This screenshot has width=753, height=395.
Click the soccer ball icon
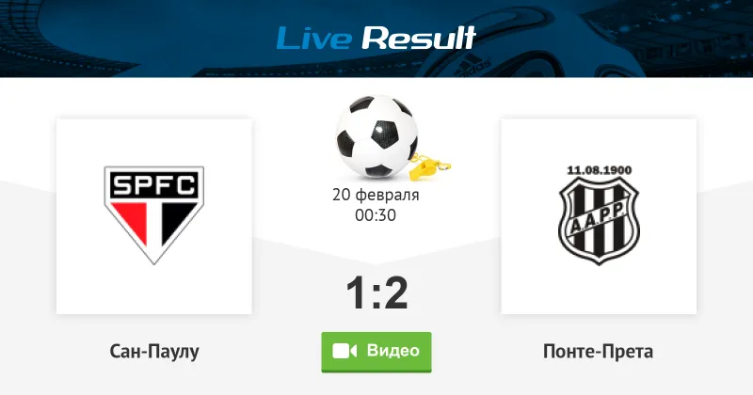click(x=376, y=135)
